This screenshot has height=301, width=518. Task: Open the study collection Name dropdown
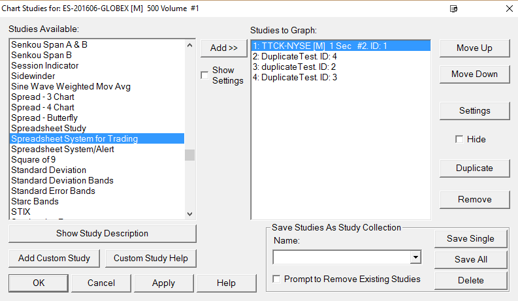[x=415, y=258]
